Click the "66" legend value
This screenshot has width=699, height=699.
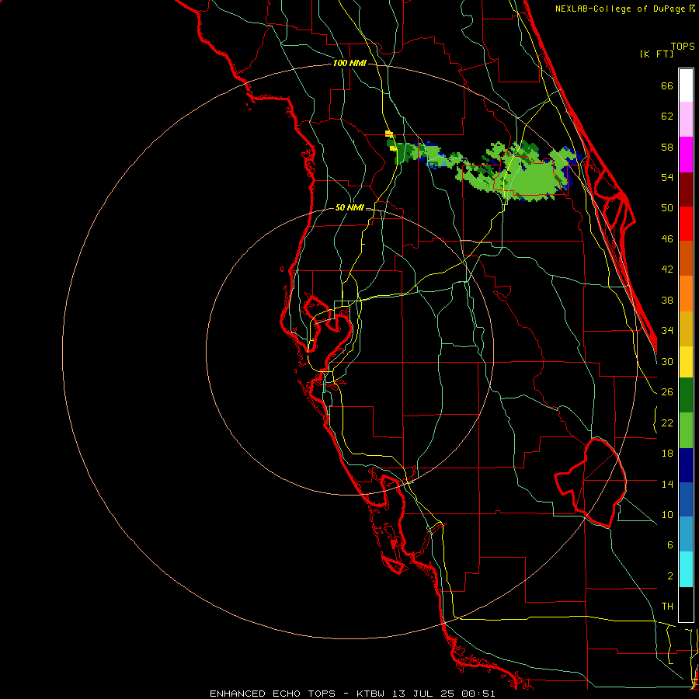(x=667, y=85)
